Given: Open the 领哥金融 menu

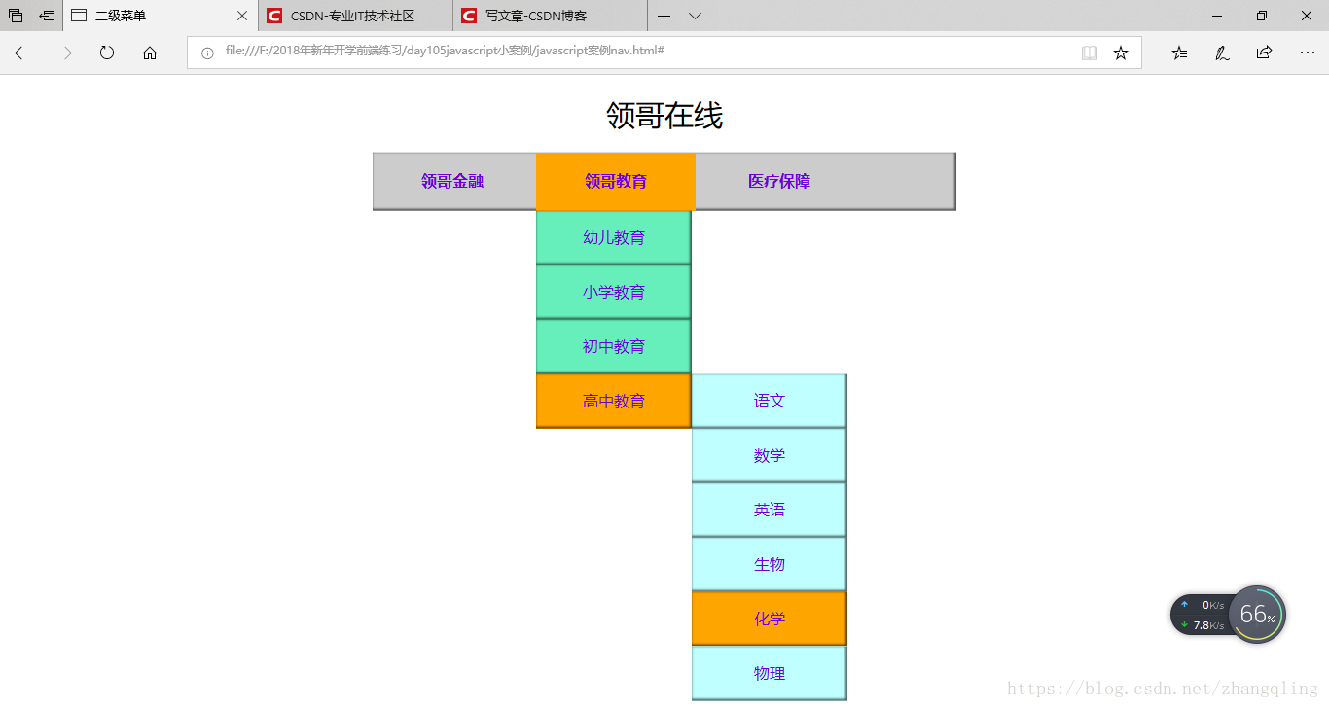Looking at the screenshot, I should coord(452,181).
